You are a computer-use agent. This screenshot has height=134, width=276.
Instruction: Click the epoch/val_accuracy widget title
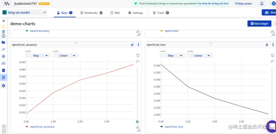pos(25,45)
